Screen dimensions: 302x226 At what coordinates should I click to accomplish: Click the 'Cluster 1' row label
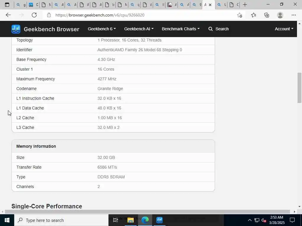[x=24, y=69]
